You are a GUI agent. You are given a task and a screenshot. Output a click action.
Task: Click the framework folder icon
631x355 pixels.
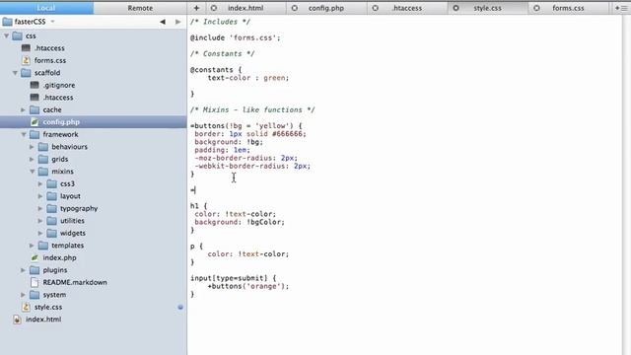coord(35,134)
